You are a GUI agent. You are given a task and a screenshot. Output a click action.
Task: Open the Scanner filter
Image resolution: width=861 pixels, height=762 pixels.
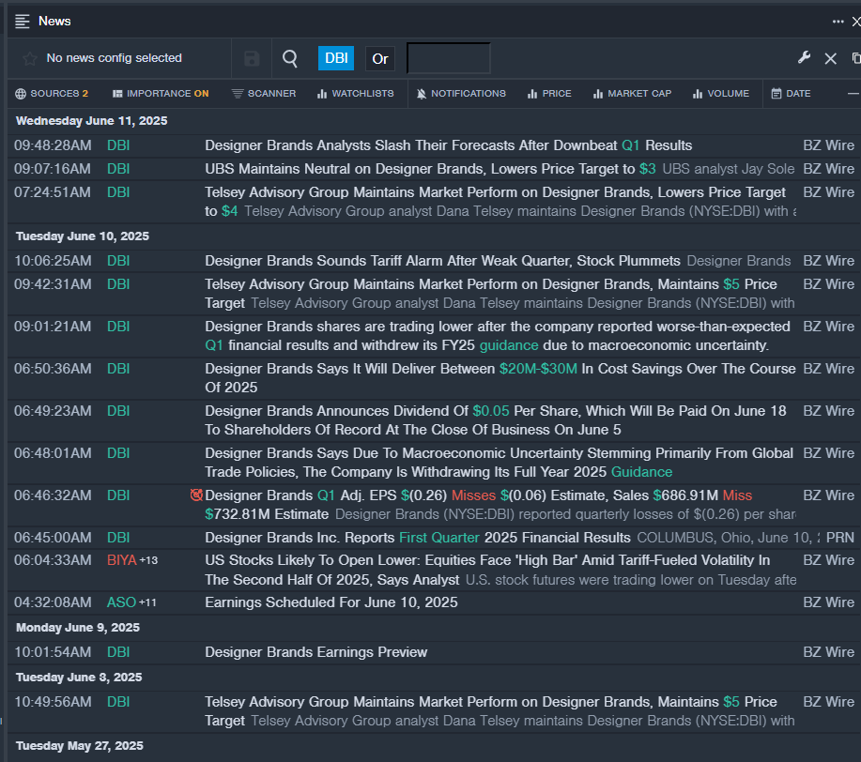(264, 93)
